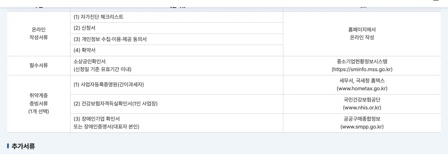
Task: Select the (2) 신청서 row
Action: coord(177,28)
